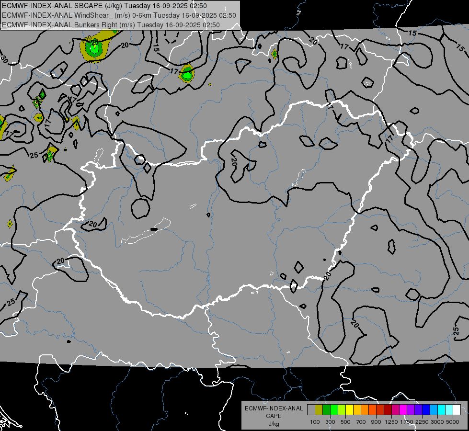Image resolution: width=469 pixels, height=431 pixels.
Task: Click the 300 value under legend
Action: point(330,422)
